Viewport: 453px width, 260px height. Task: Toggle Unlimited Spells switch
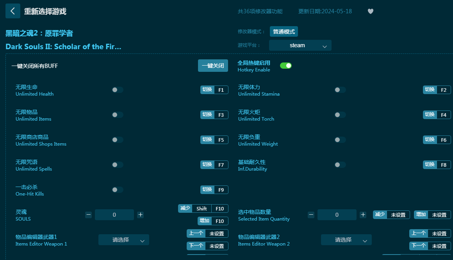[118, 165]
